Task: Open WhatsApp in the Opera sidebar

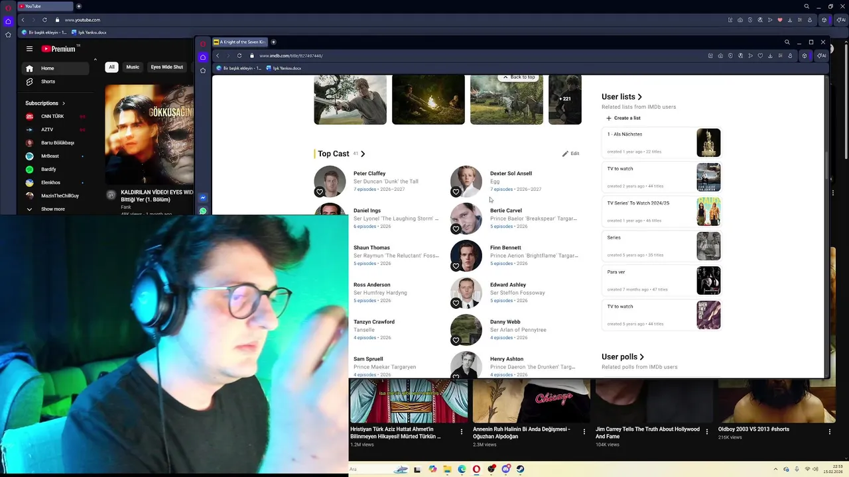Action: [x=203, y=211]
